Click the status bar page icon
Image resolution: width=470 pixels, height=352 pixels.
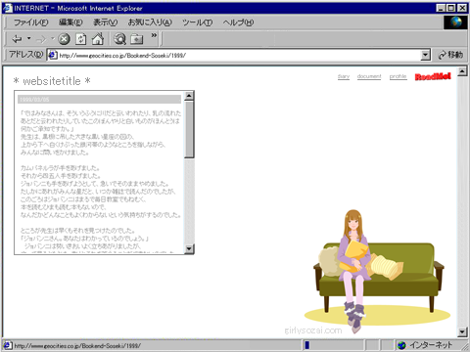[8, 345]
